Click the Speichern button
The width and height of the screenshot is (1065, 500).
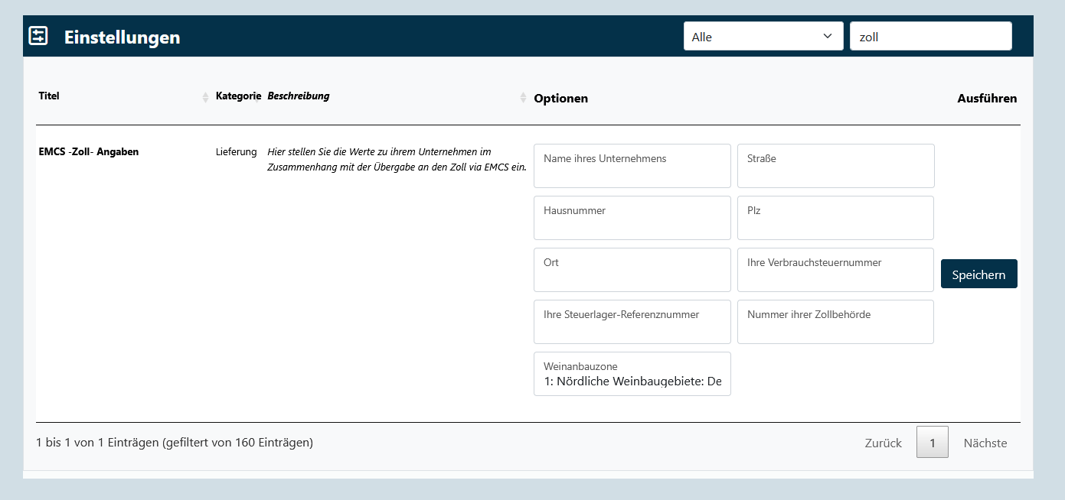pyautogui.click(x=978, y=274)
